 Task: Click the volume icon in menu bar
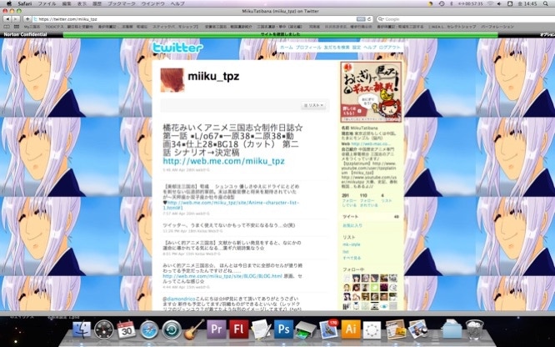(499, 3)
